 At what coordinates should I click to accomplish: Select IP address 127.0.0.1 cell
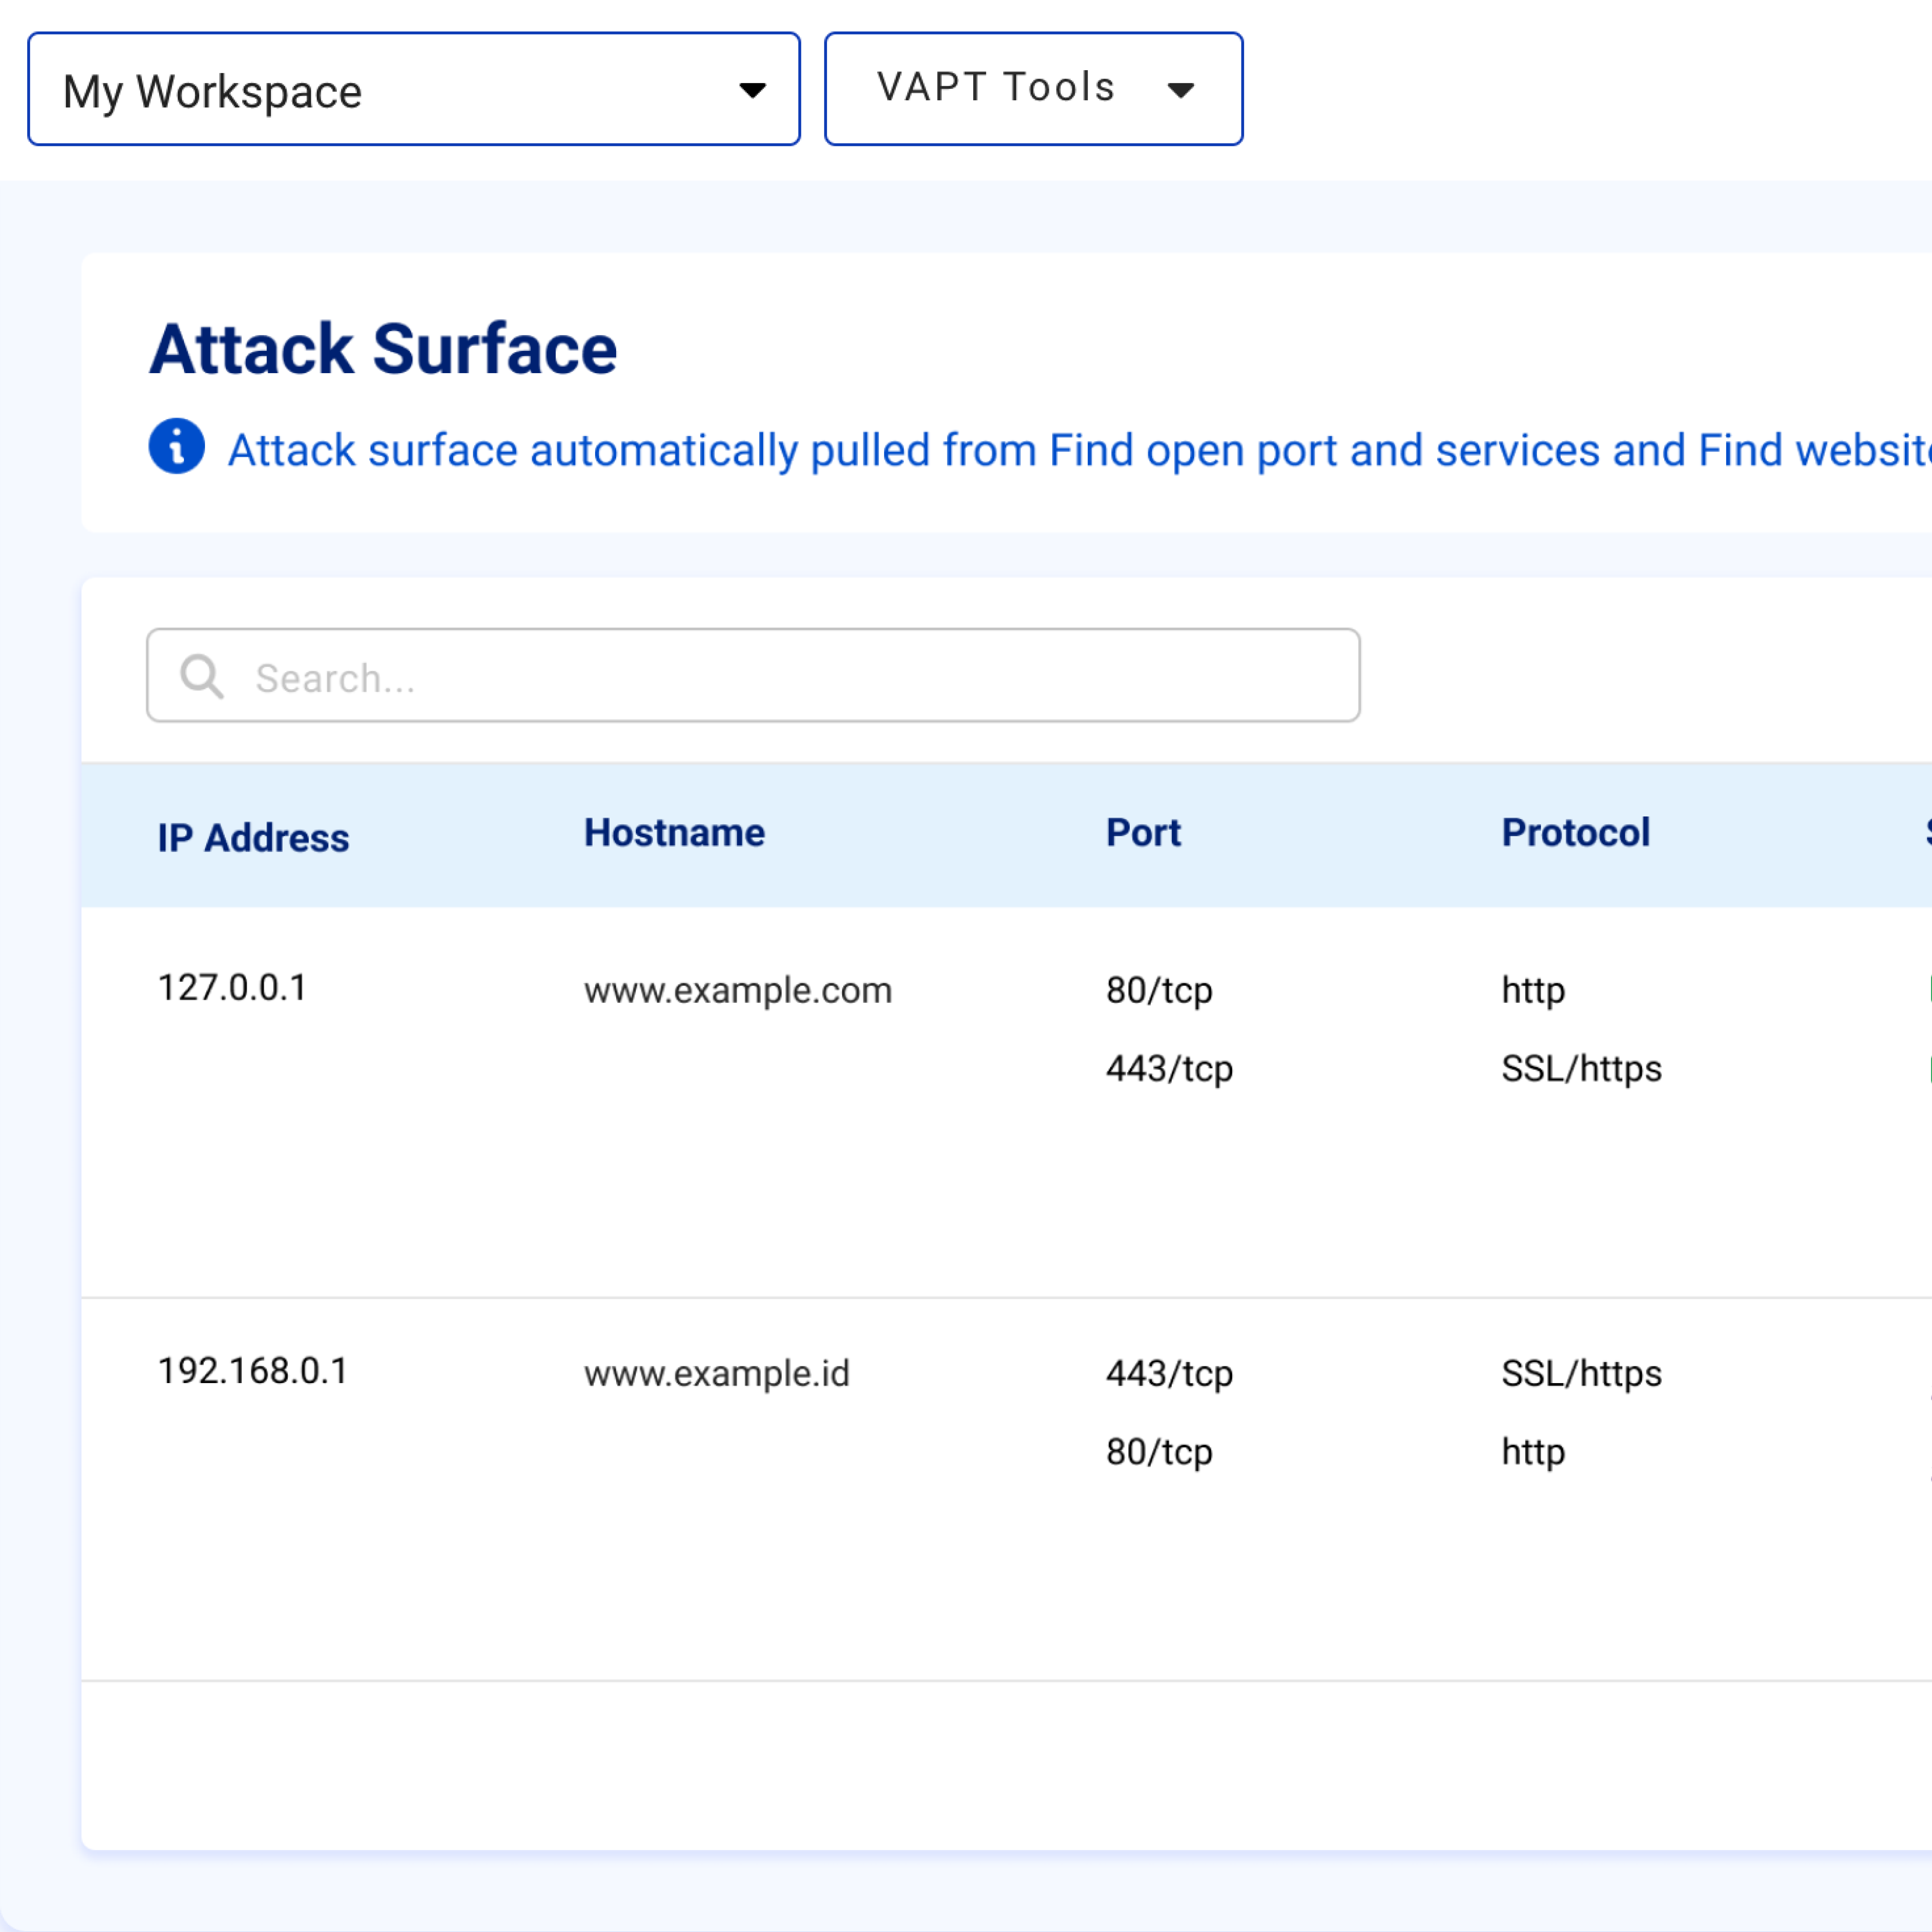click(232, 988)
